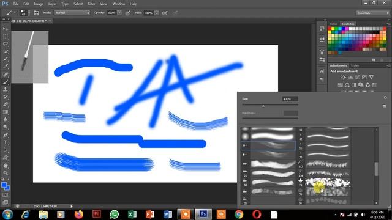Select the Move tool
The width and height of the screenshot is (392, 220).
(x=6, y=29)
